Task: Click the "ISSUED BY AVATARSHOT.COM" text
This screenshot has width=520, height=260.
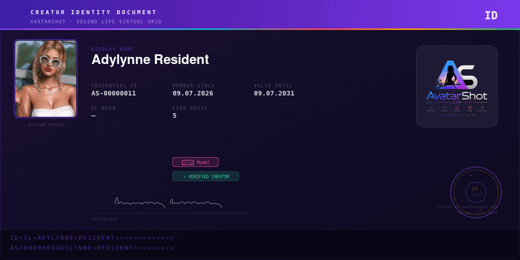Action: [468, 207]
